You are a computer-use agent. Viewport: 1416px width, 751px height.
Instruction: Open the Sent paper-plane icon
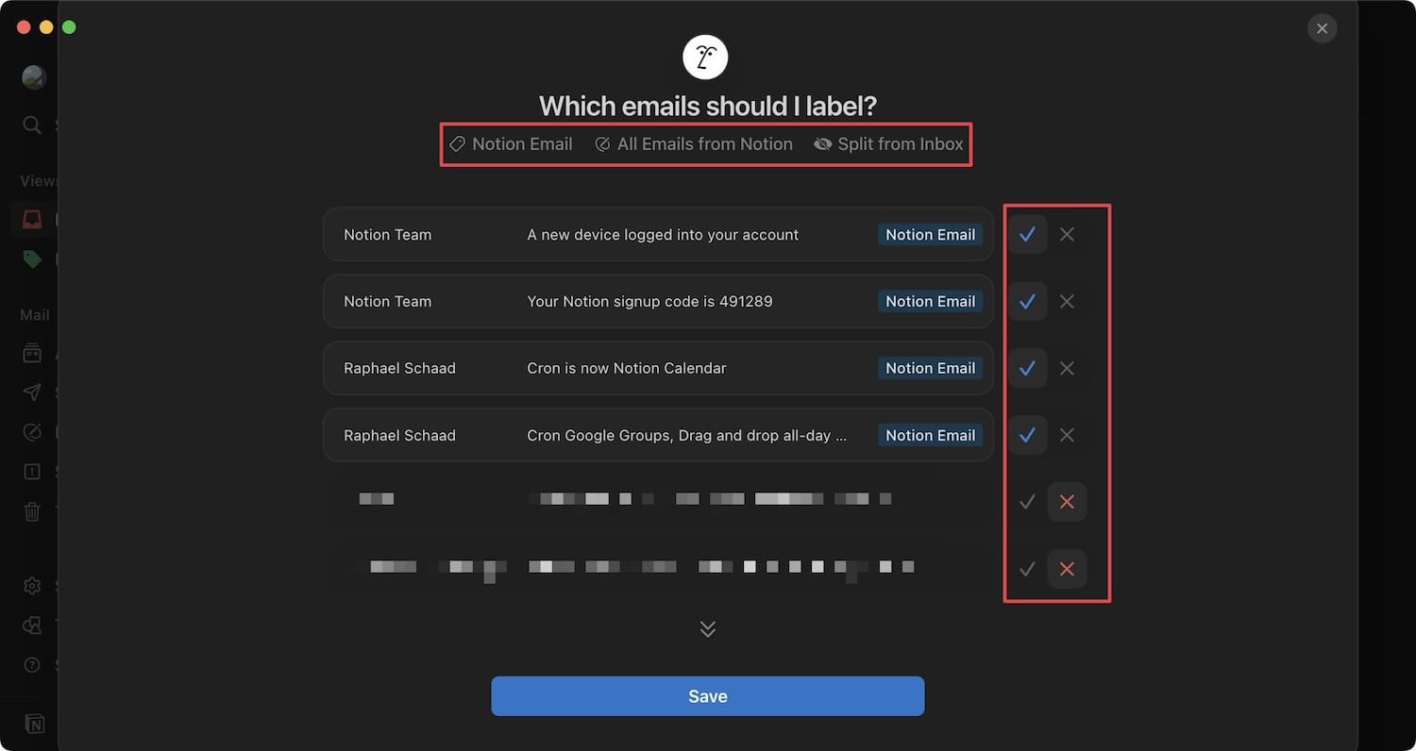pos(32,392)
